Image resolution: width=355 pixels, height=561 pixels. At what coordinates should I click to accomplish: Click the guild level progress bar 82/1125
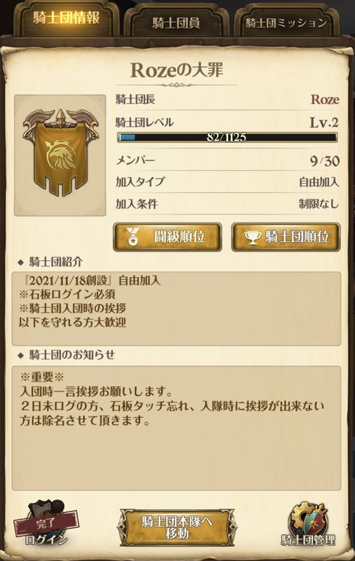pyautogui.click(x=227, y=137)
